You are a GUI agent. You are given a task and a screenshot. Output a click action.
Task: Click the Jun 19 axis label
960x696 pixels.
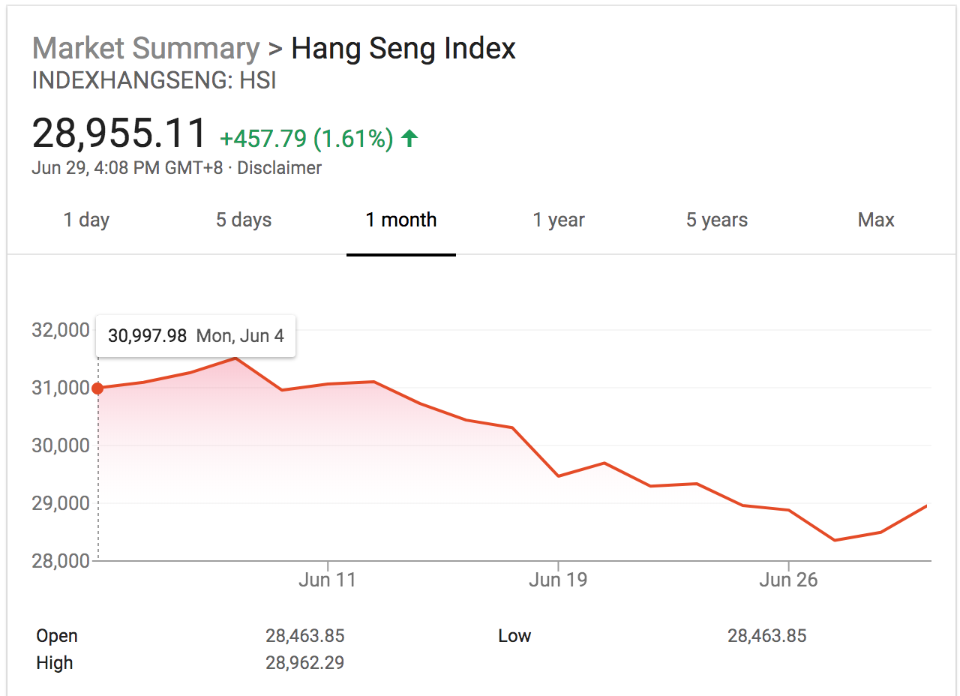556,579
